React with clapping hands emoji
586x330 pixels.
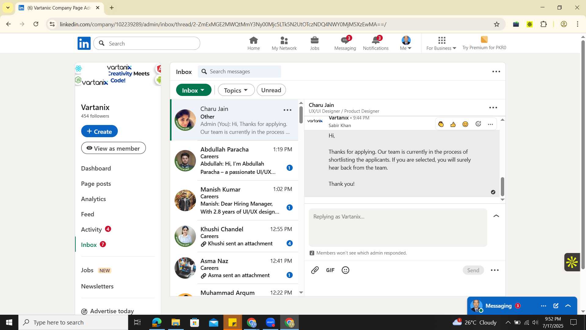pyautogui.click(x=441, y=124)
